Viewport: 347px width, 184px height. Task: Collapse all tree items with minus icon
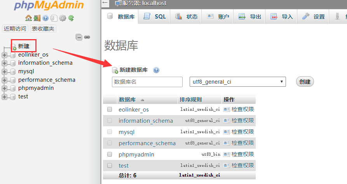[79, 37]
